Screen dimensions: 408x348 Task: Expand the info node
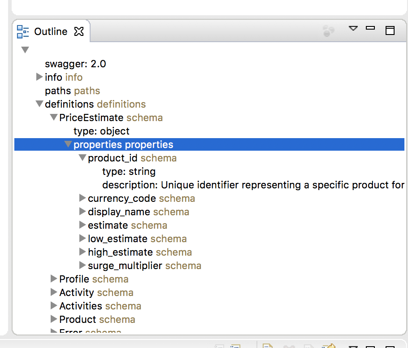coord(39,77)
